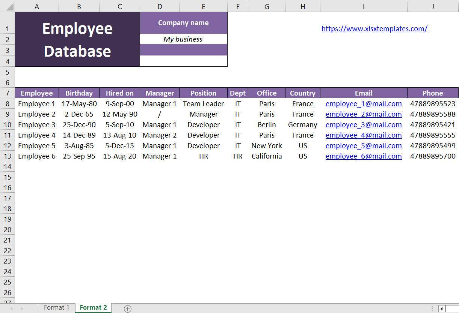Open employee_6@mail.com email link

tap(364, 156)
